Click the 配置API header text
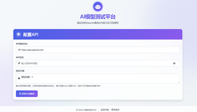The width and height of the screenshot is (197, 112). 31,35
